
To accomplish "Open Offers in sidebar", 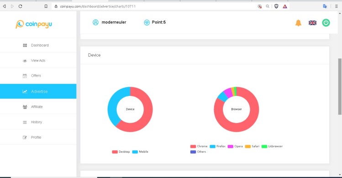I will [38, 76].
